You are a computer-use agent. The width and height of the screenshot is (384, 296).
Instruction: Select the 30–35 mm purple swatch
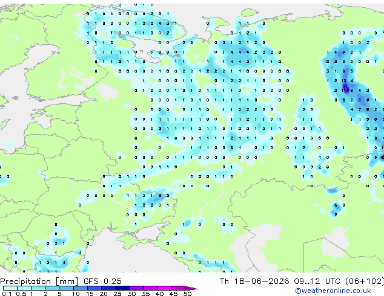tap(136, 288)
